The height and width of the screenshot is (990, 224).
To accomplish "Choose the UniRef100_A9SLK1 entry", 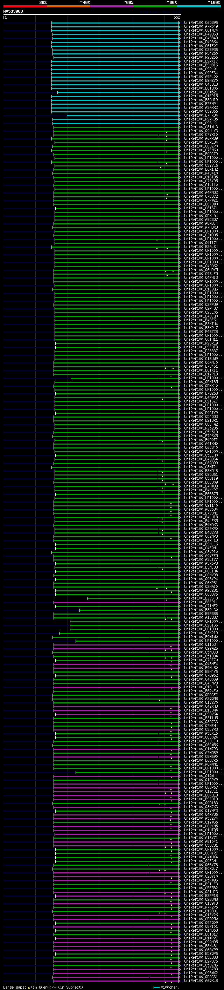I will tap(201, 123).
